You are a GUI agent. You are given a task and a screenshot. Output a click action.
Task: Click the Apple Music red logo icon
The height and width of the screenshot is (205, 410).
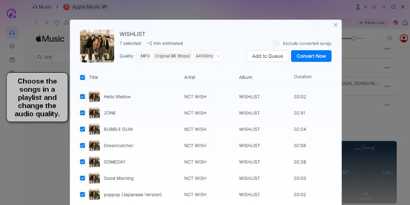(66, 7)
